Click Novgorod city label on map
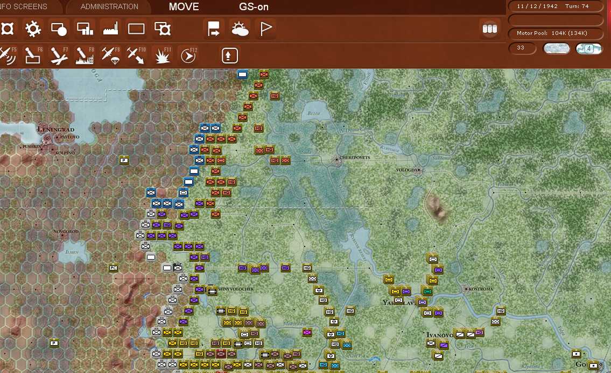This screenshot has width=611, height=373. [x=66, y=232]
